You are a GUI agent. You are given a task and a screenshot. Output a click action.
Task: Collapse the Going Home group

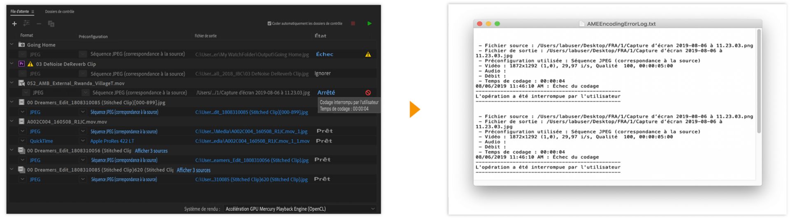click(12, 44)
